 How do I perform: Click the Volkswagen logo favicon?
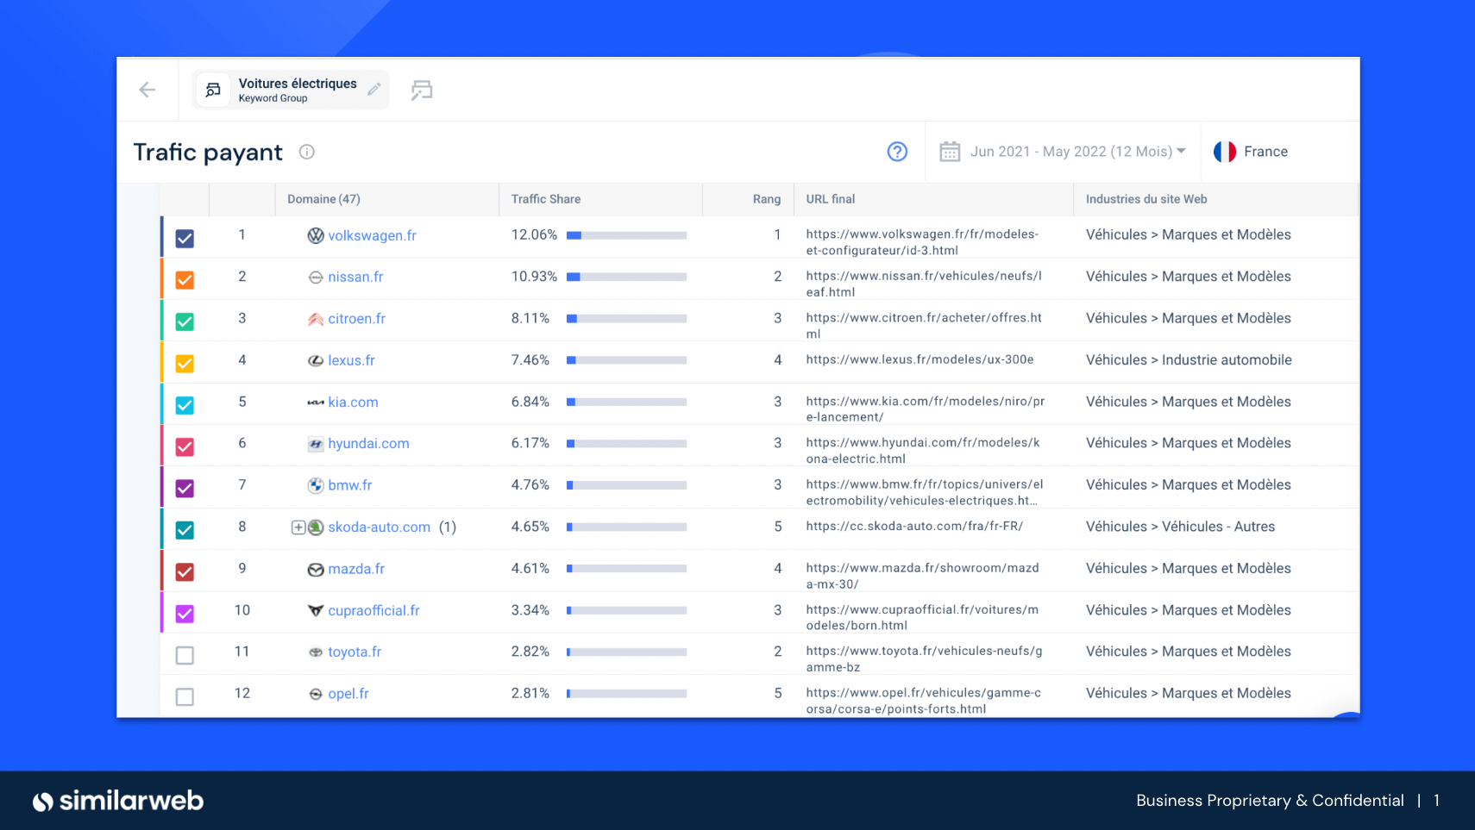pos(316,235)
